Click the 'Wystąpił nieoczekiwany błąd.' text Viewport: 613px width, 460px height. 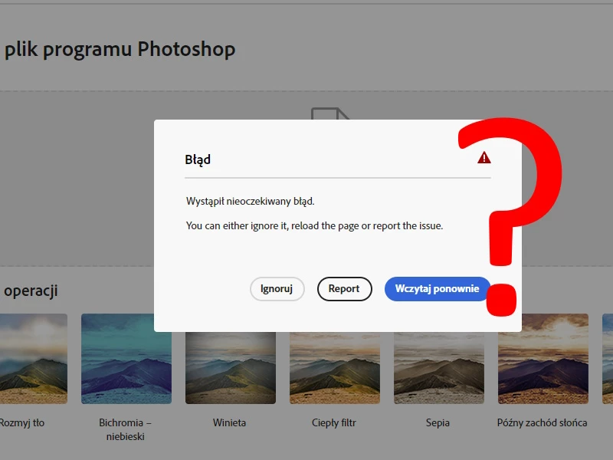tap(251, 201)
